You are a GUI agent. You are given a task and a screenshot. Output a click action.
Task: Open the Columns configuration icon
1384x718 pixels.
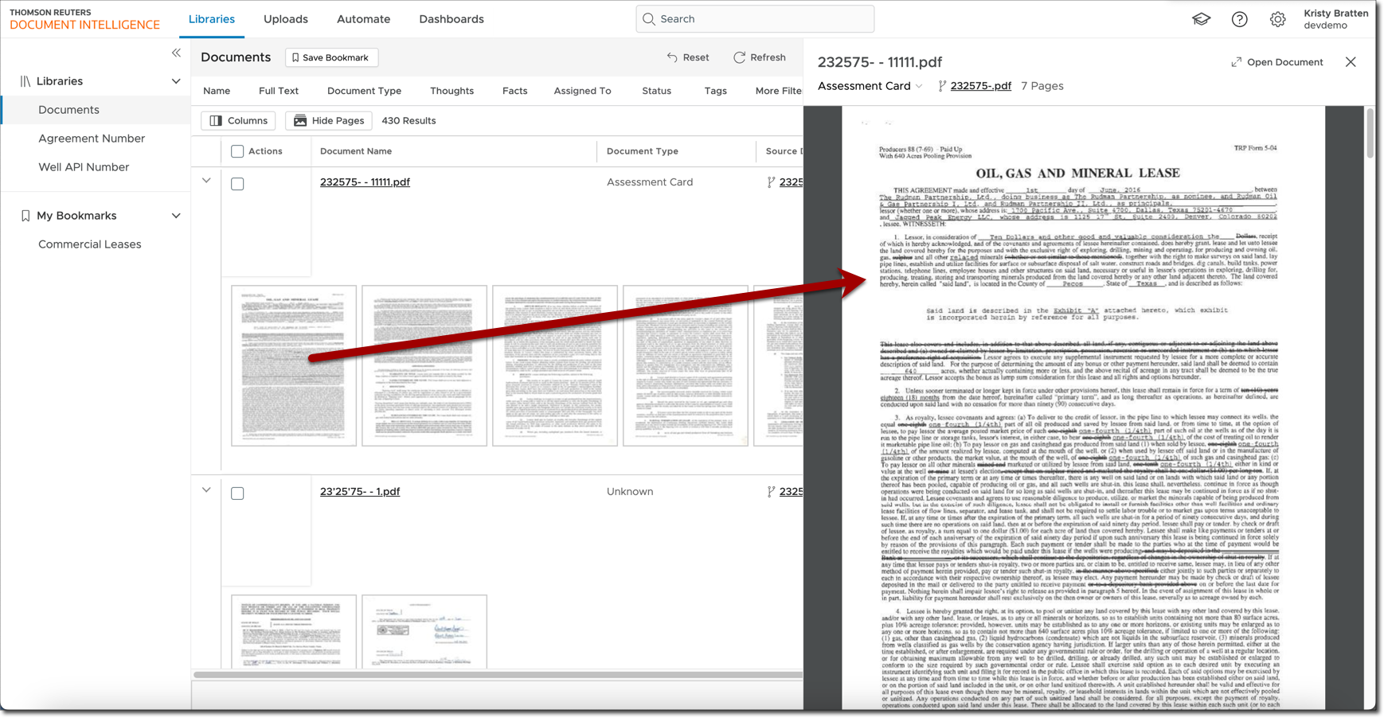(216, 120)
